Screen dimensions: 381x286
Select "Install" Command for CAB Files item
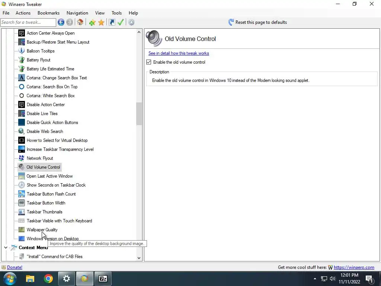(x=54, y=257)
